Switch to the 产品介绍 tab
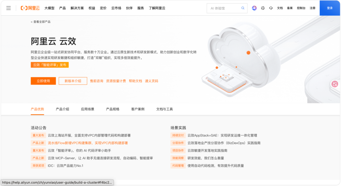Viewport: 341px width, 186px height. 62,109
